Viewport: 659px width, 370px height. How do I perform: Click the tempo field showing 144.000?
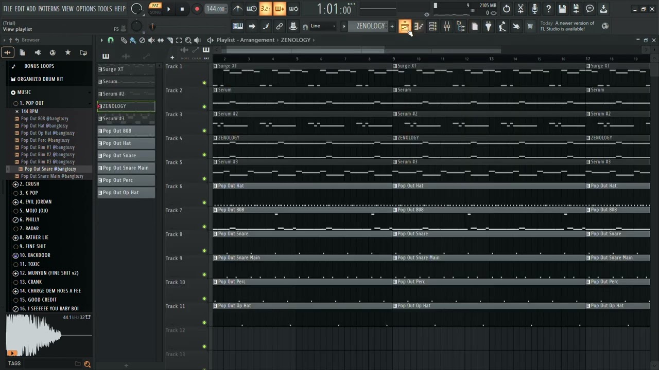(x=216, y=9)
